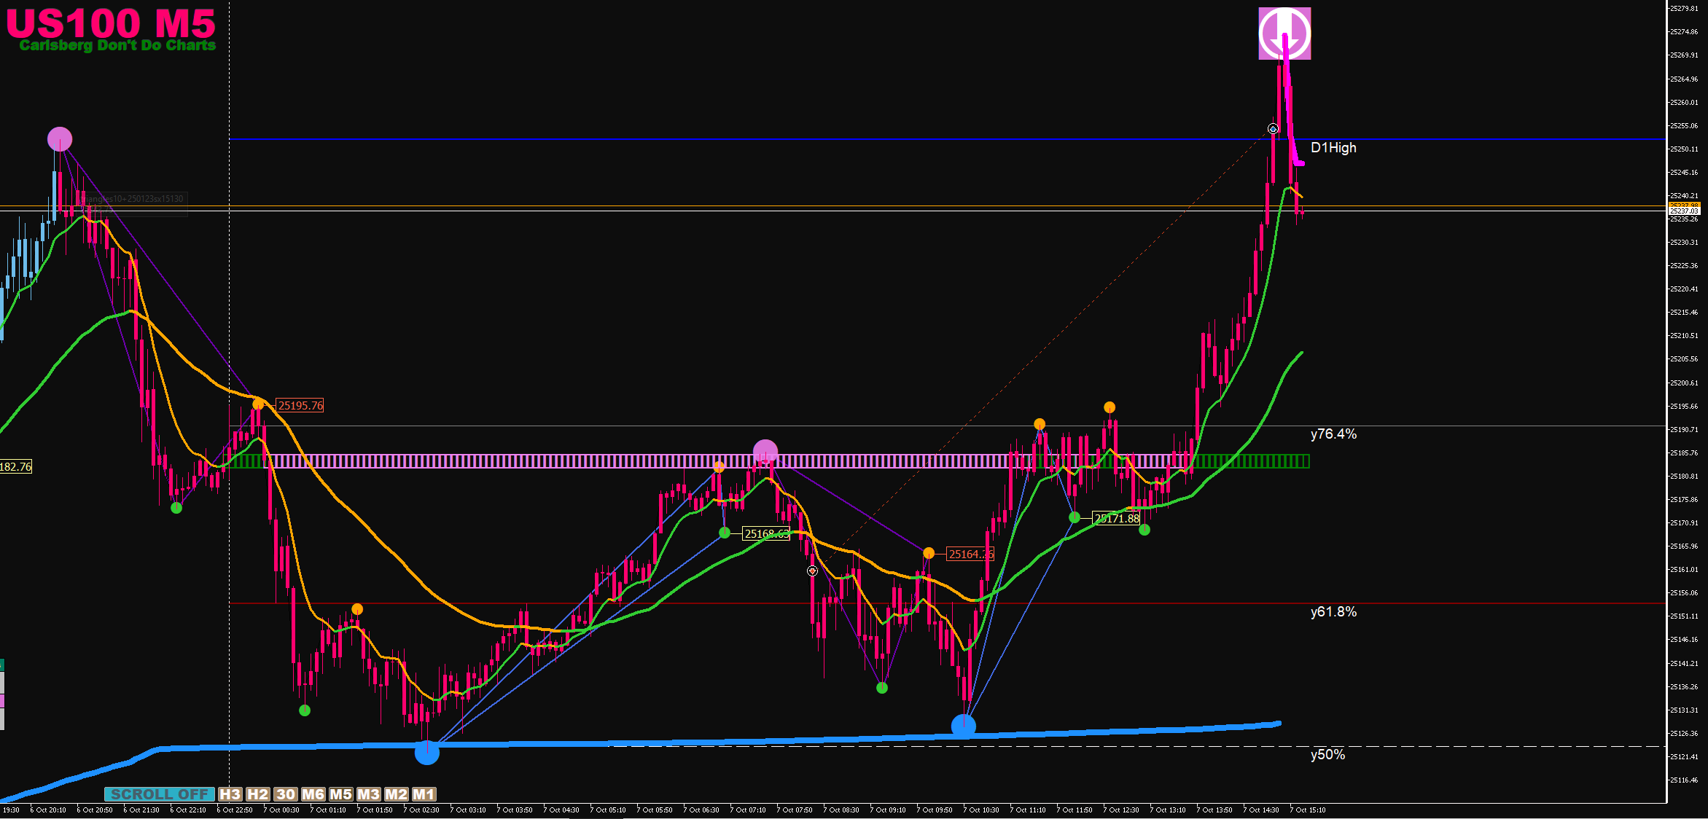
Task: Switch to the H3 timeframe
Action: 230,794
